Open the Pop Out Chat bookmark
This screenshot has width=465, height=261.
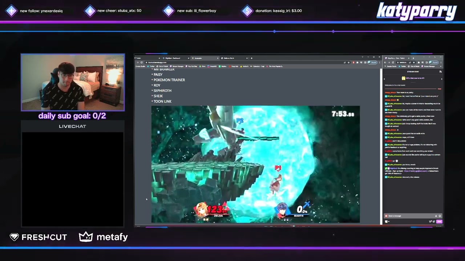[191, 66]
